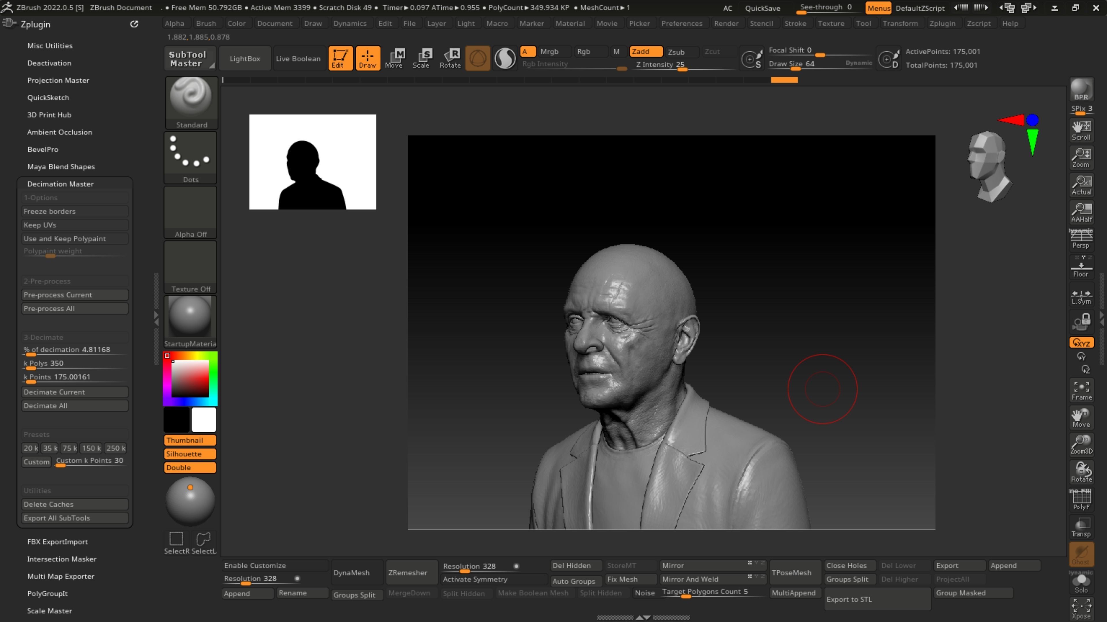Viewport: 1107px width, 622px height.
Task: Open the Dots stroke selector
Action: (x=190, y=158)
